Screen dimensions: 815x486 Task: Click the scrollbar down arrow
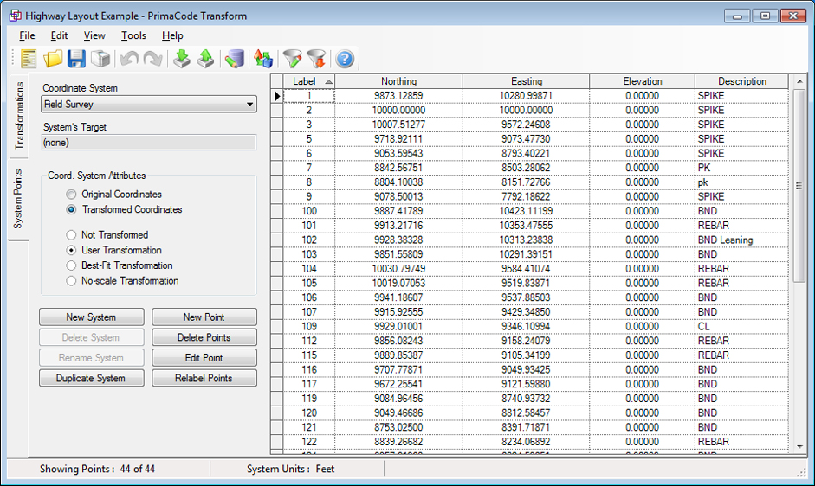tap(799, 446)
